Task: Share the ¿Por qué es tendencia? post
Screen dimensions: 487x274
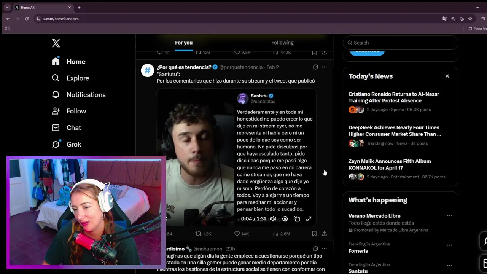Action: coord(324,234)
